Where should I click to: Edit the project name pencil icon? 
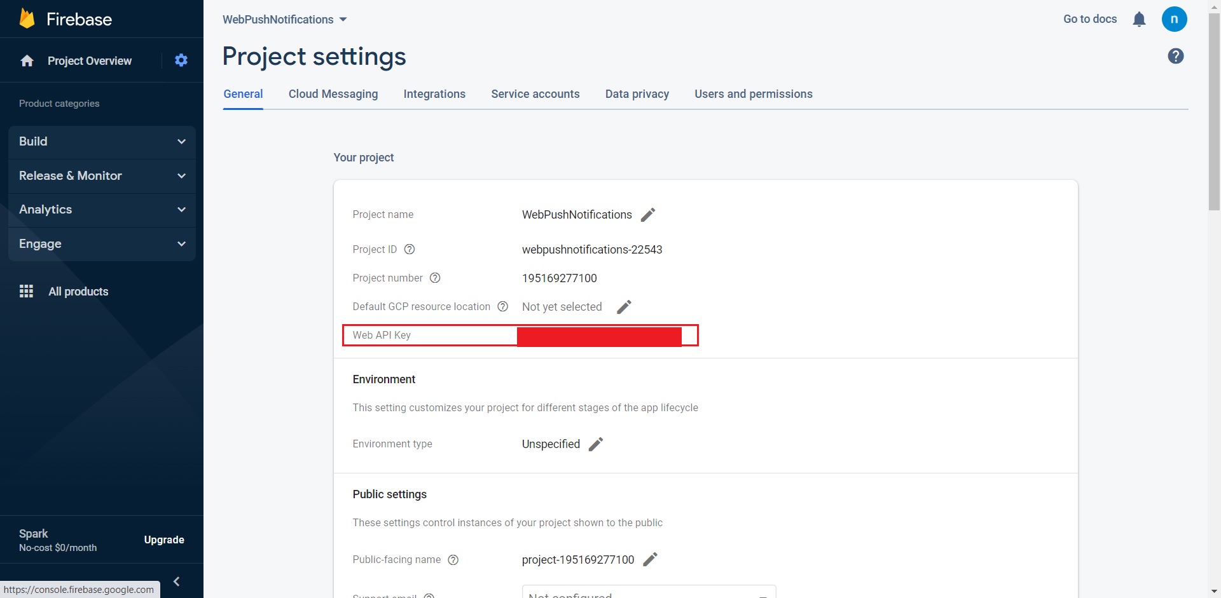click(x=647, y=215)
